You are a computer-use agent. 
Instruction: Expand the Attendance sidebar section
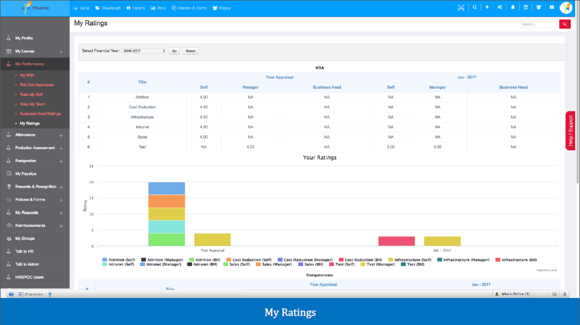(x=61, y=135)
